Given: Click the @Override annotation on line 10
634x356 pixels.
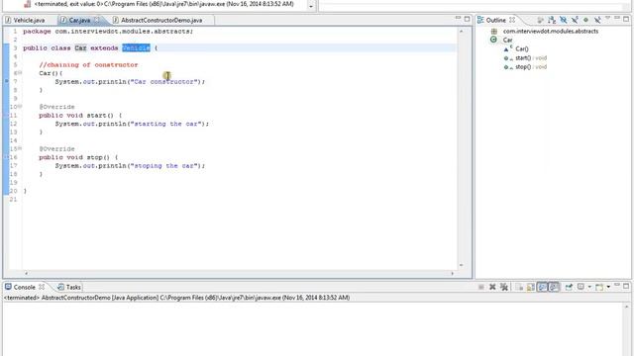Looking at the screenshot, I should tap(56, 107).
